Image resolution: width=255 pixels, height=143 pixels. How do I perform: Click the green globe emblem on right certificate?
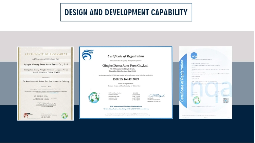197,100
